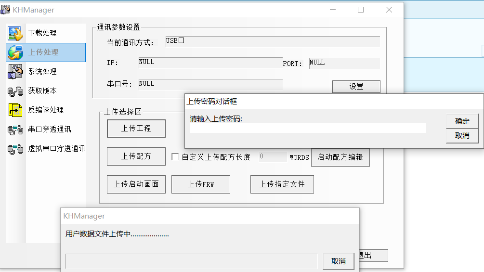Cancel the upload password dialog with 取消
The image size is (484, 272).
(x=462, y=136)
